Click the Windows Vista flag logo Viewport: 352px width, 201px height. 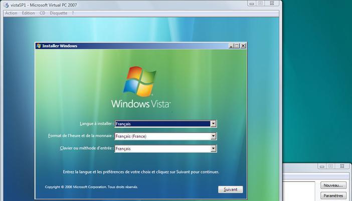click(140, 81)
